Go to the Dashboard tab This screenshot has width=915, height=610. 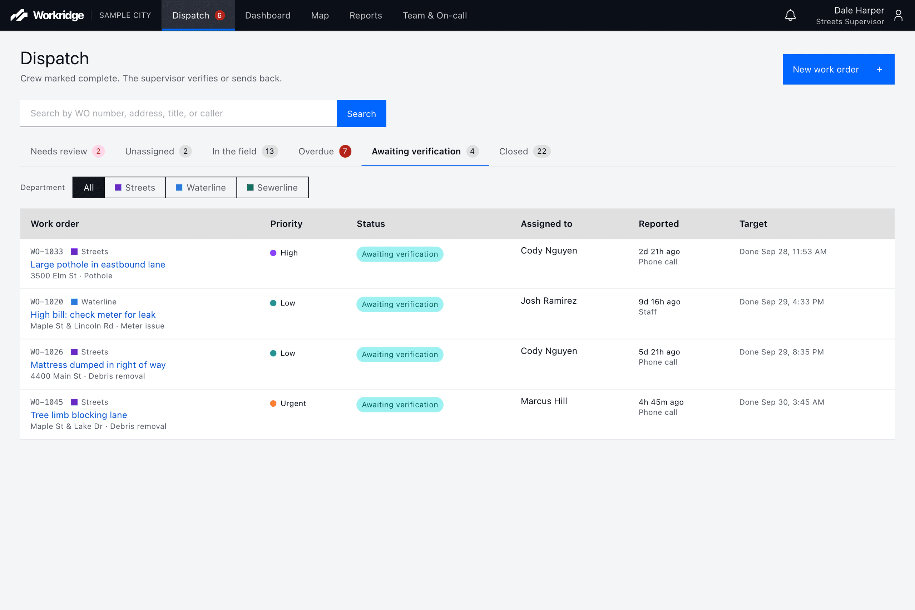tap(268, 16)
